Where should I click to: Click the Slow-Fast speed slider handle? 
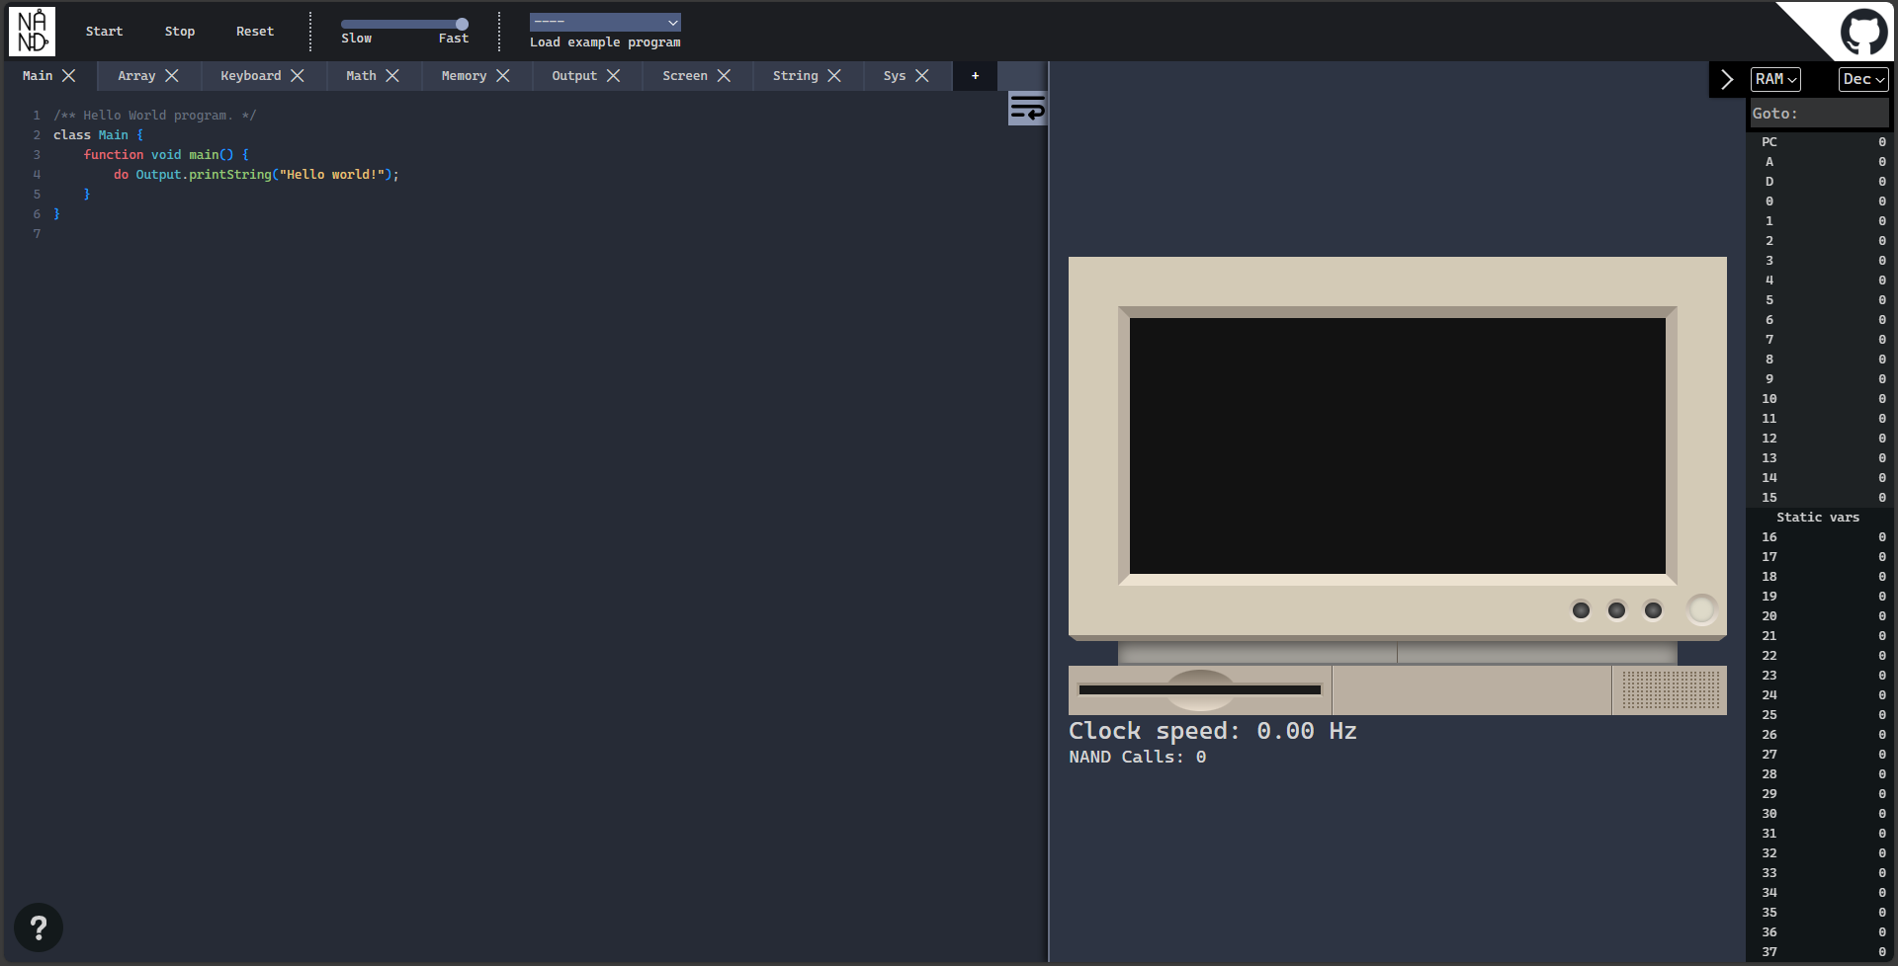point(462,24)
